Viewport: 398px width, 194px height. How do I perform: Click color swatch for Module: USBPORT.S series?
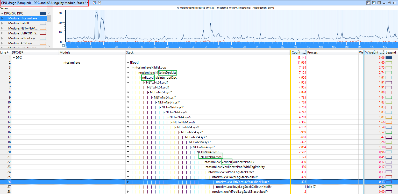click(43, 33)
